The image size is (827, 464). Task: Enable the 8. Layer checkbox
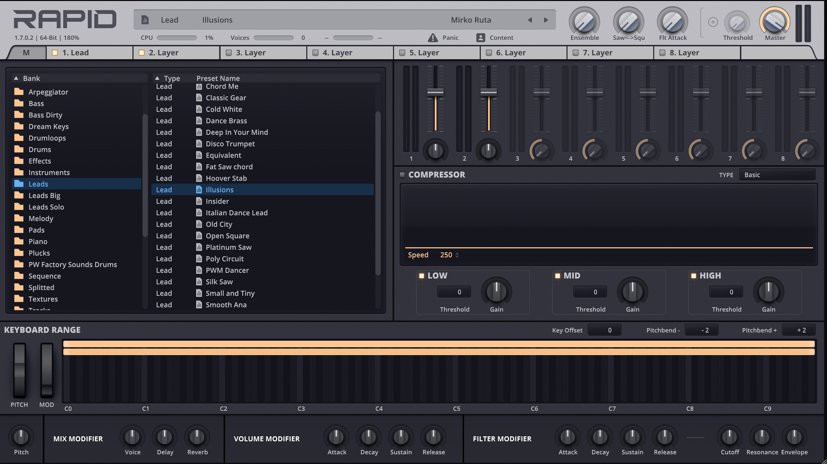(662, 53)
